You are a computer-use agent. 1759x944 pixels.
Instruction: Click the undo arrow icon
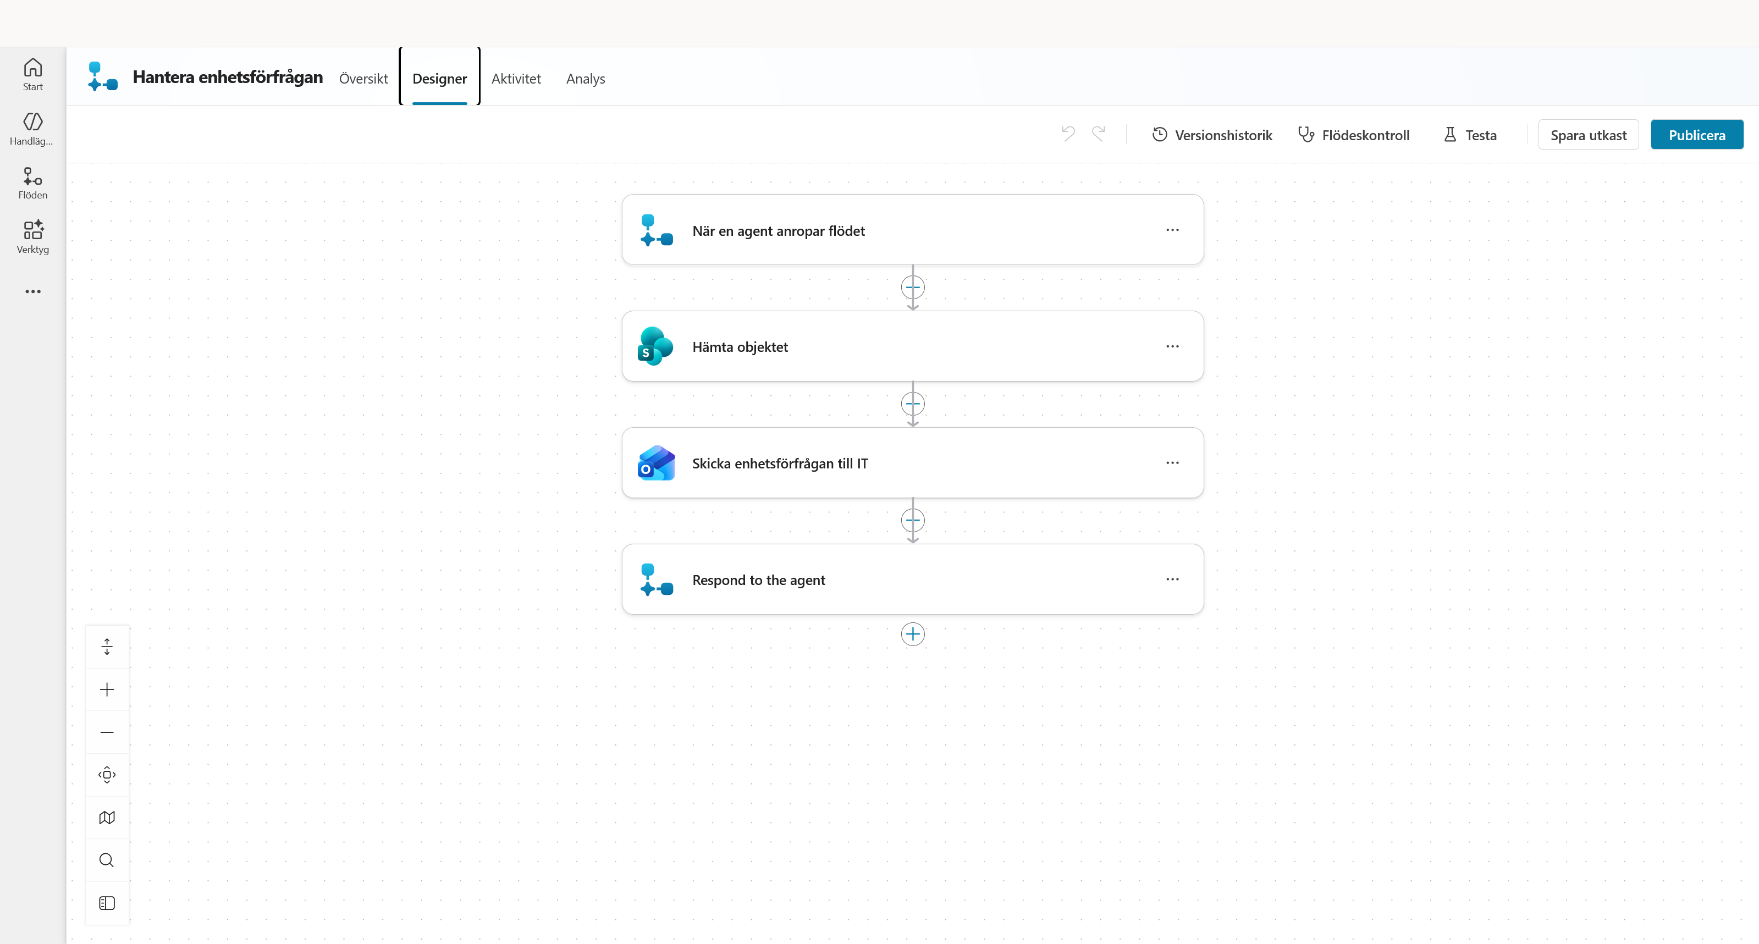tap(1068, 134)
